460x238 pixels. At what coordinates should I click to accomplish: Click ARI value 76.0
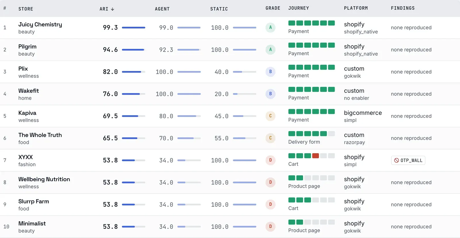point(110,94)
